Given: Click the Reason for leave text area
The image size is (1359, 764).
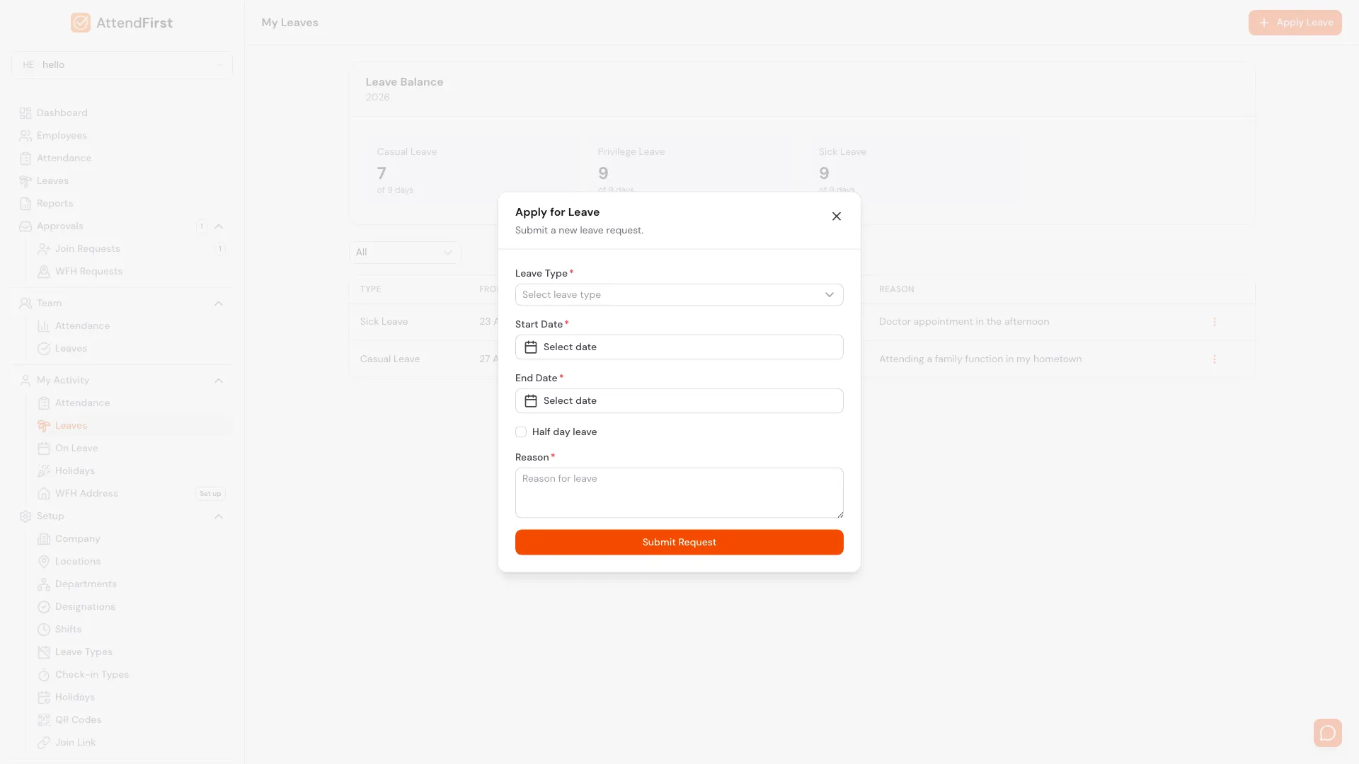Looking at the screenshot, I should click(679, 492).
